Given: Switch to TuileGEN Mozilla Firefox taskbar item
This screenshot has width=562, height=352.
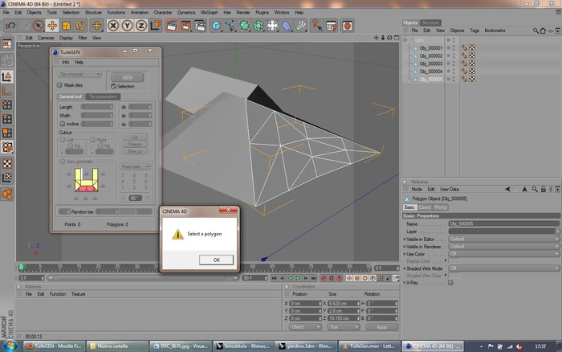Looking at the screenshot, I should pos(55,346).
